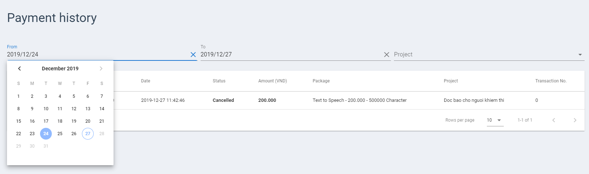Select December 27 in calendar

[x=88, y=134]
